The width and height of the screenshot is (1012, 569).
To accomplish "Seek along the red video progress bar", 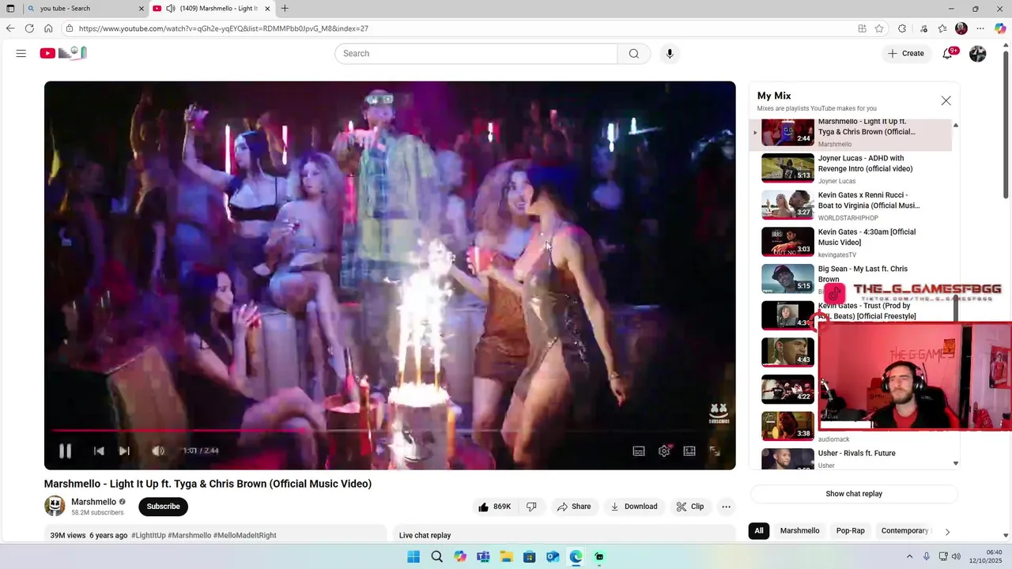I will click(390, 431).
